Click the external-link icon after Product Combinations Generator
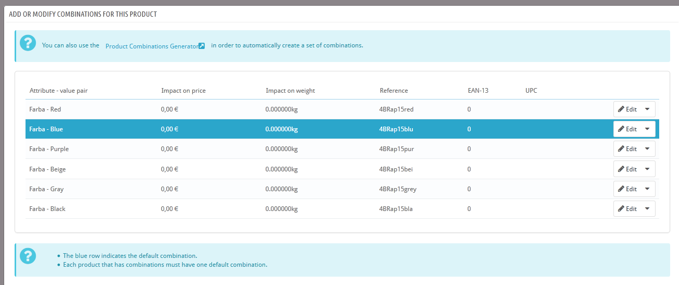Image resolution: width=679 pixels, height=285 pixels. pos(202,46)
